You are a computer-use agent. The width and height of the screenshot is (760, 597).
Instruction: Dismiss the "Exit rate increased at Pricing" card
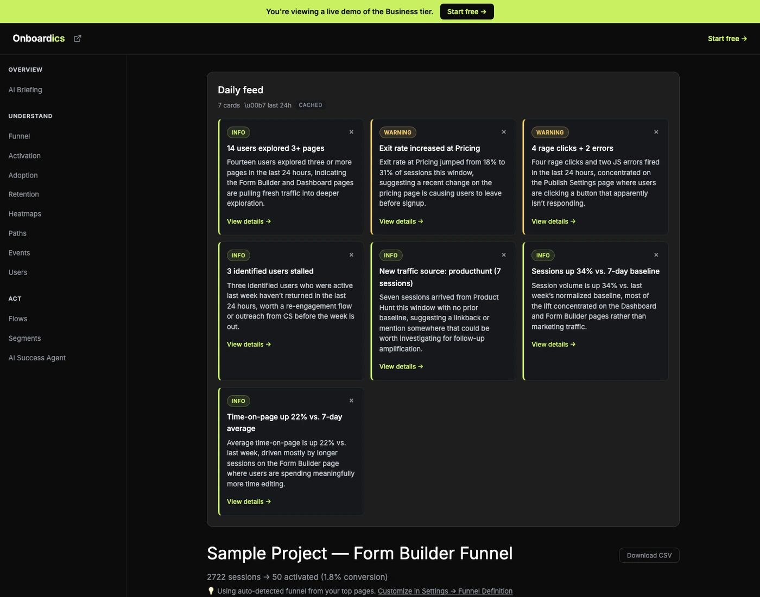503,132
